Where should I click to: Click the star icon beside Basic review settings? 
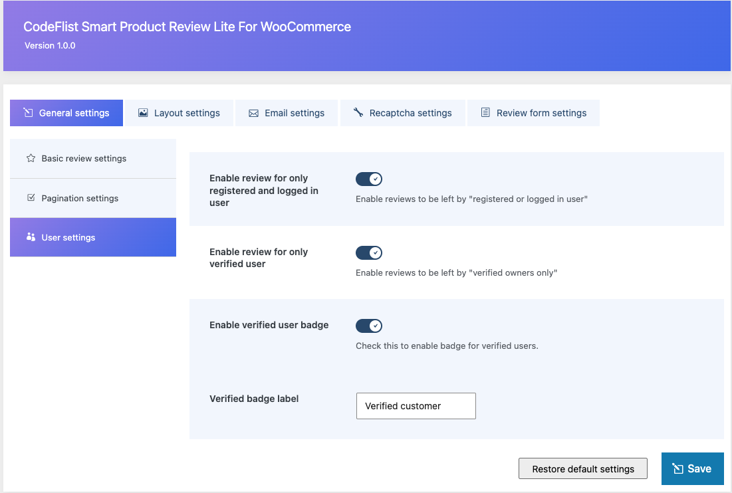tap(31, 158)
